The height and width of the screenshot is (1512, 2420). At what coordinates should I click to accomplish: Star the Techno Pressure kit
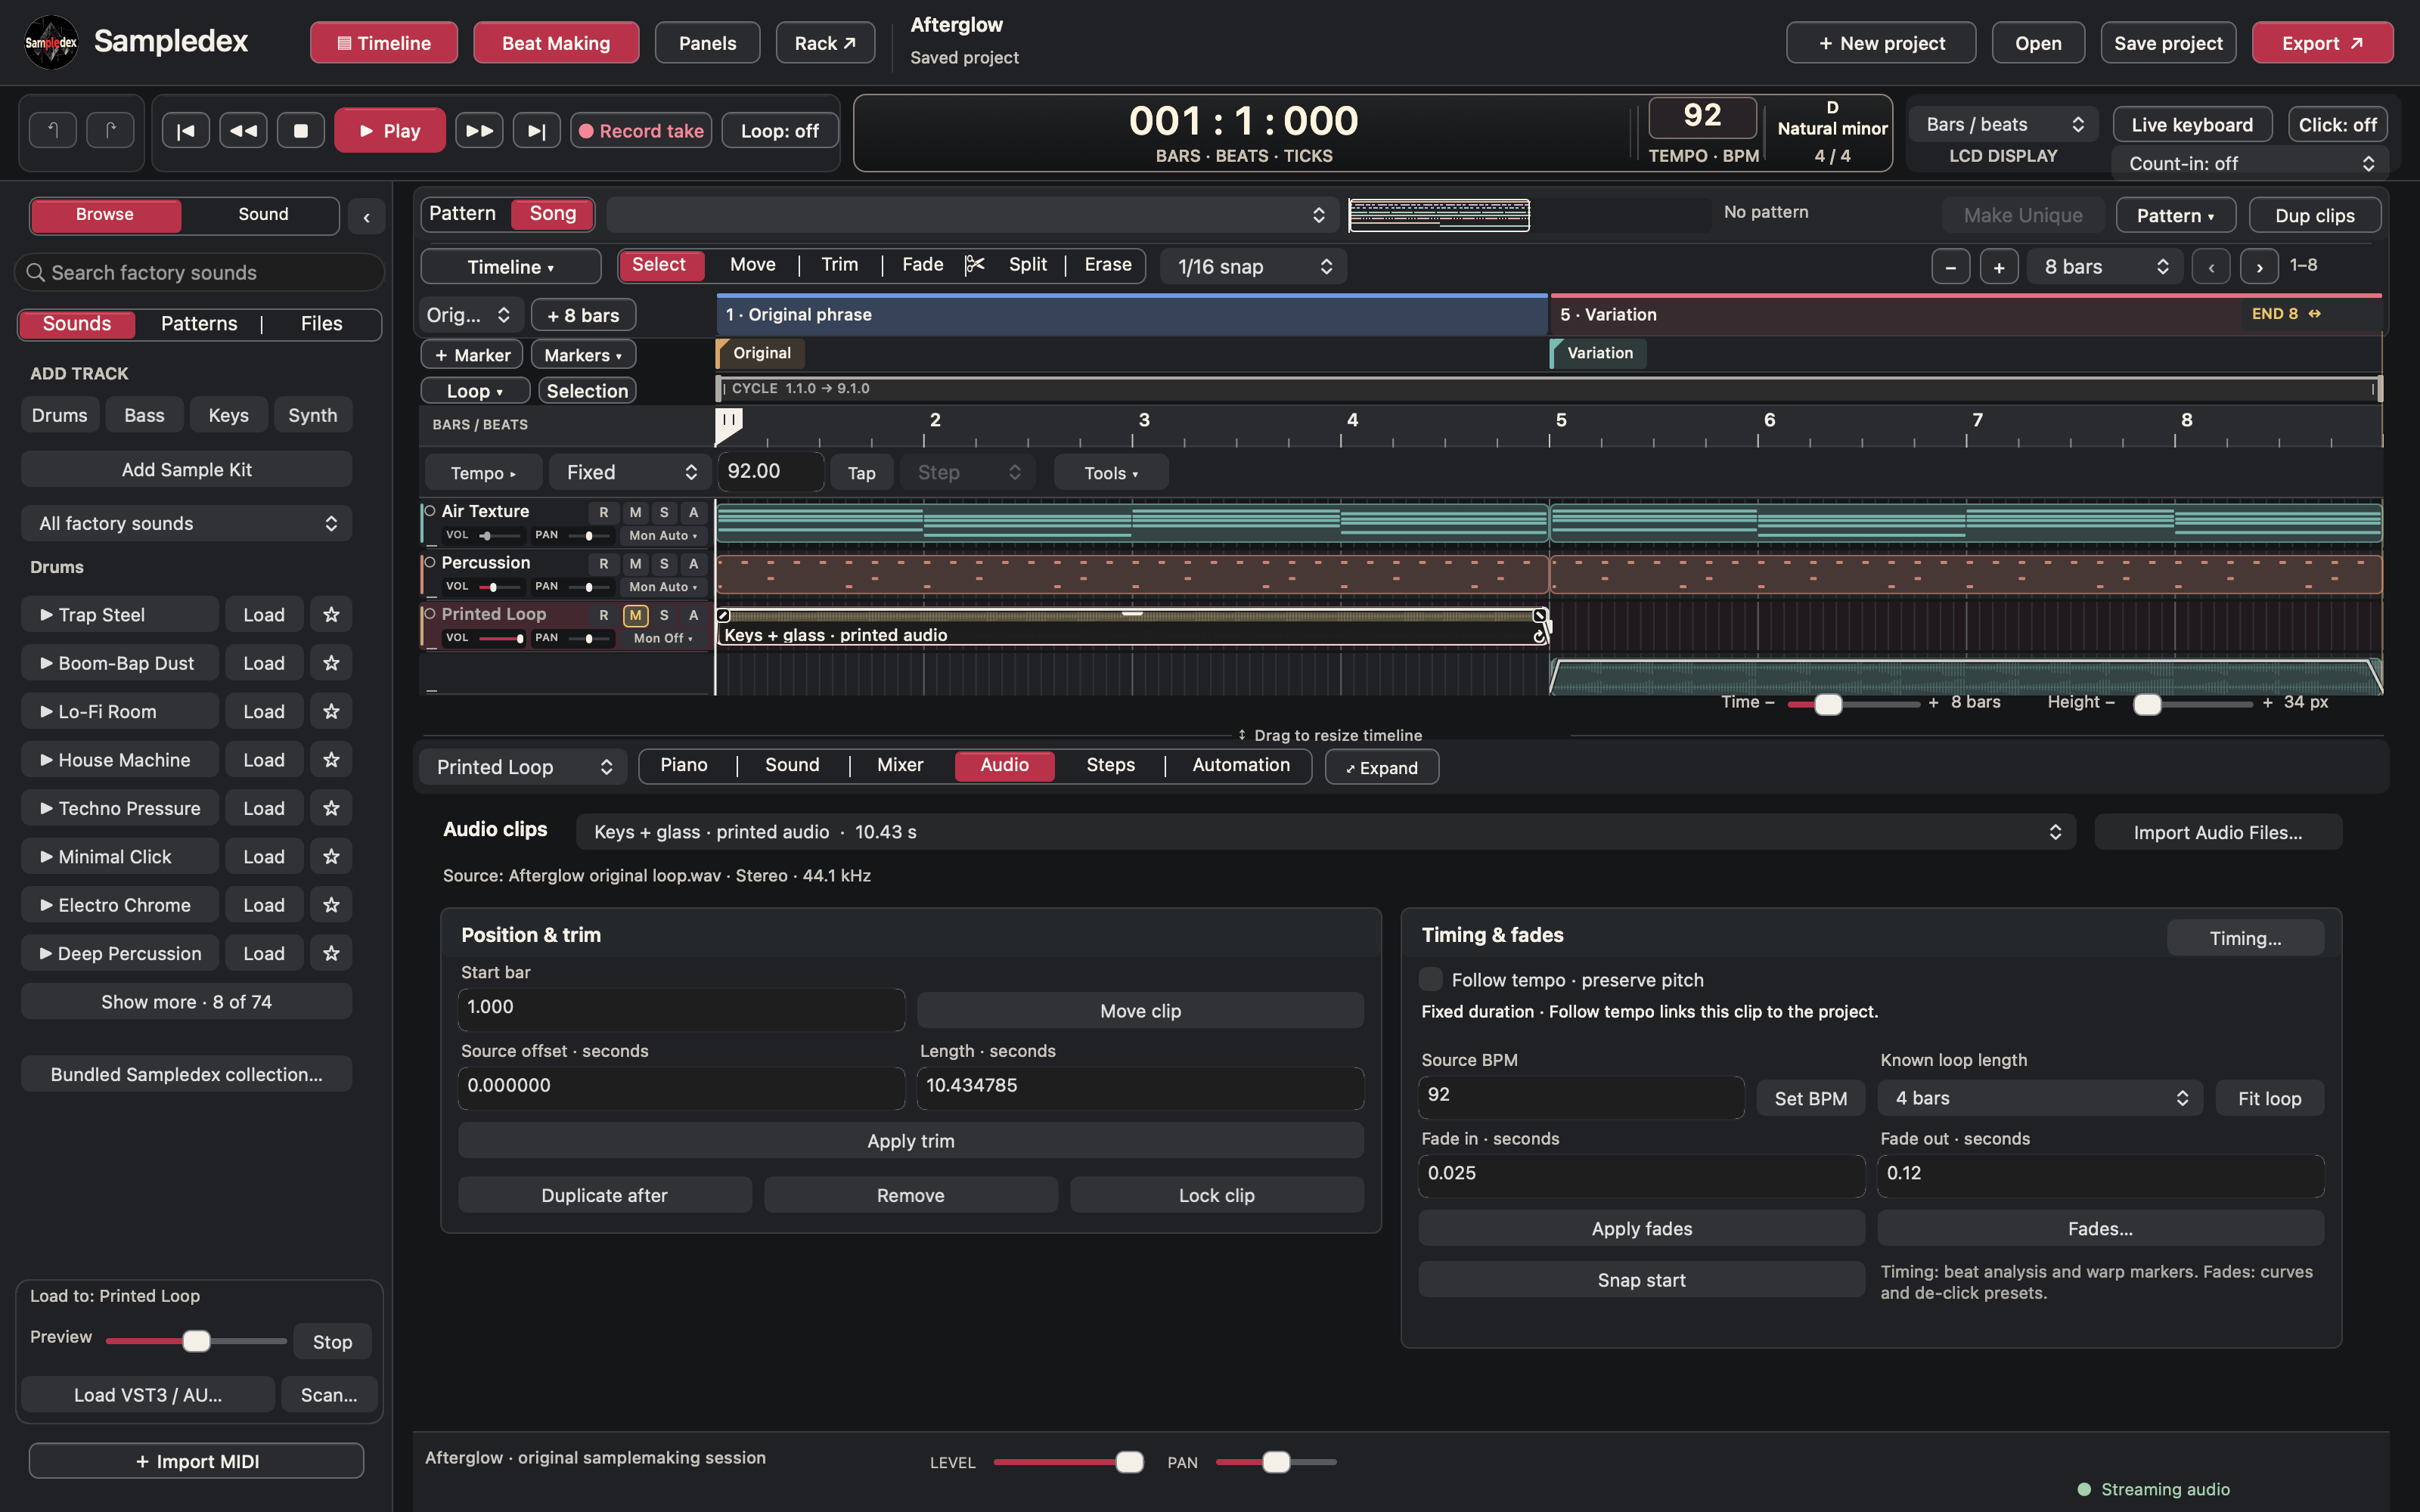[x=331, y=808]
